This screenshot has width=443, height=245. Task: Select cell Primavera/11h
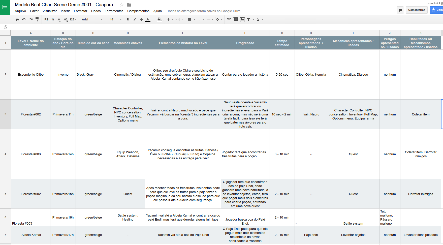coord(63,114)
